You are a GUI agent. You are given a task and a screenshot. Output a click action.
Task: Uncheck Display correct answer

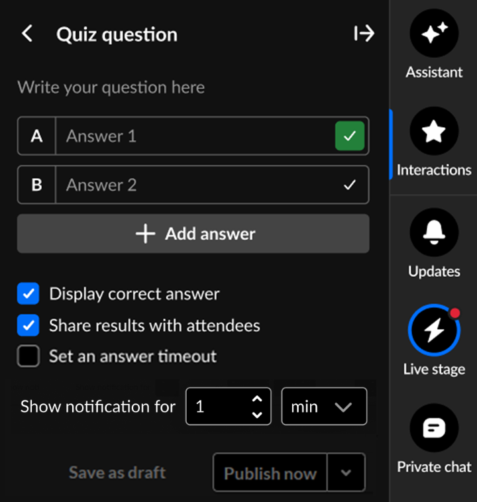pos(28,293)
